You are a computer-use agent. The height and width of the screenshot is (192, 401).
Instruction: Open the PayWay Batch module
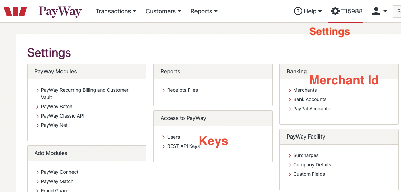(x=57, y=107)
